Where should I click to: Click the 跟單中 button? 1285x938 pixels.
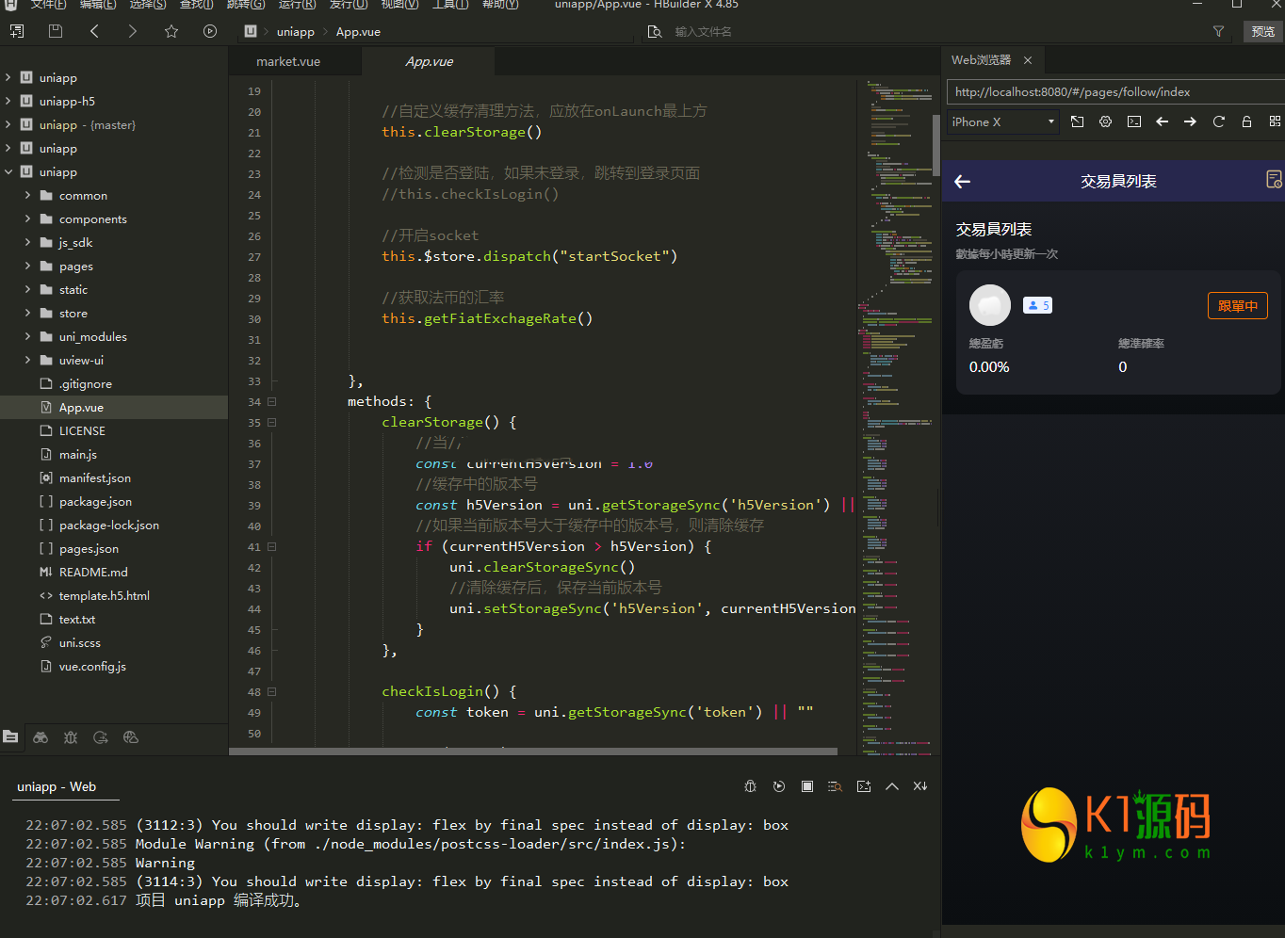(1237, 306)
